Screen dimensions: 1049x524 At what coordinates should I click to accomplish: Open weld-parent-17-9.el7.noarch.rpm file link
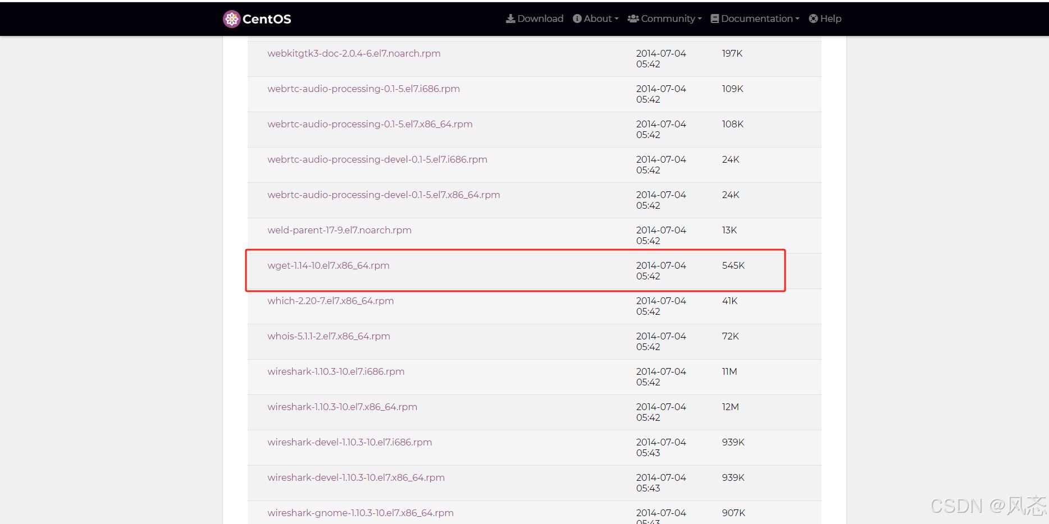(339, 230)
